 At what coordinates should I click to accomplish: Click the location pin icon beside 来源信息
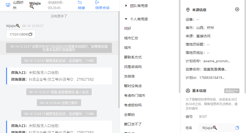click(188, 10)
